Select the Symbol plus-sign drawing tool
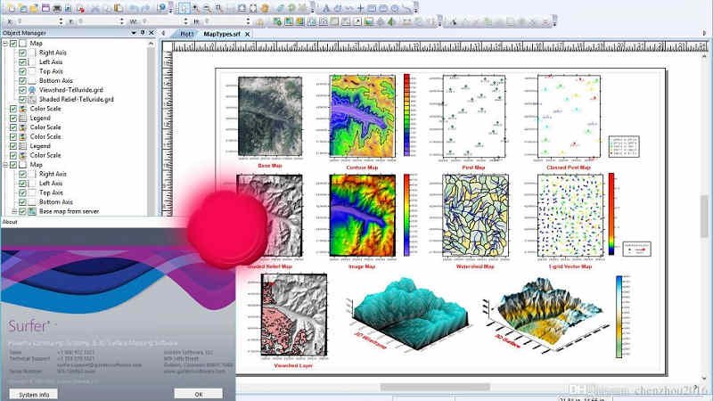Viewport: 713px width, 401px height. tap(360, 8)
